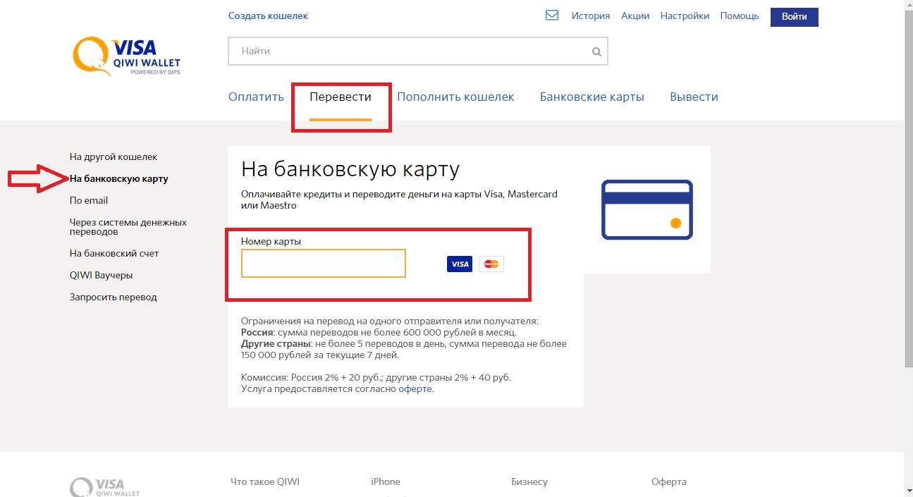The image size is (913, 497).
Task: Click the Visa QIWI Wallet logo
Action: [127, 57]
